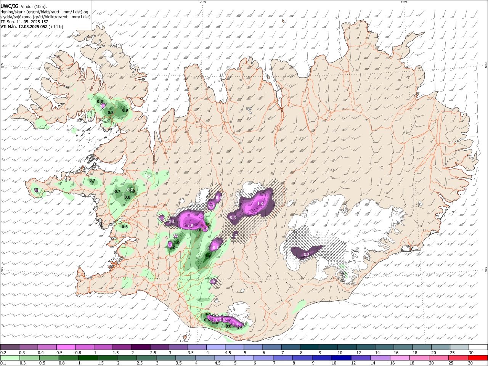Click the lavender snow-scale swatch between 4 and 4.5
The image size is (488, 366).
[x=215, y=347]
